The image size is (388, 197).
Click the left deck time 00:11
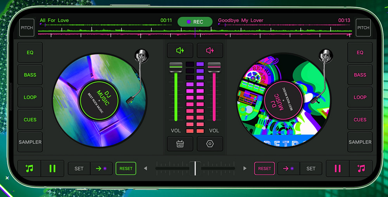click(x=166, y=20)
